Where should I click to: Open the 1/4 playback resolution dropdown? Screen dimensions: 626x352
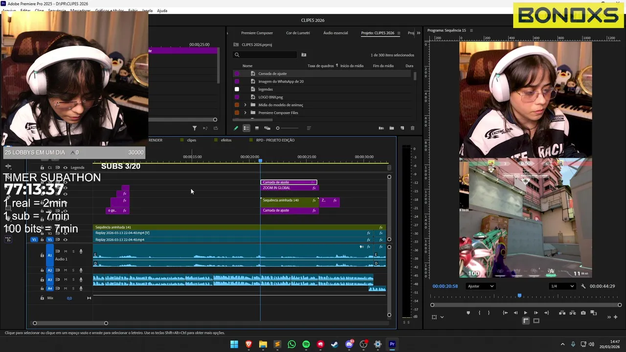pyautogui.click(x=561, y=286)
